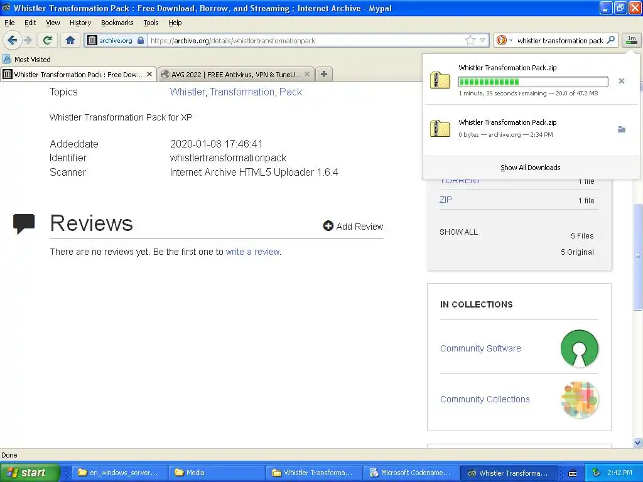Click Show All Downloads
Viewport: 643px width, 482px height.
530,168
